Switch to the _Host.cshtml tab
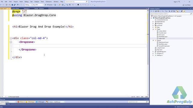193x108 pixels. (x=16, y=8)
